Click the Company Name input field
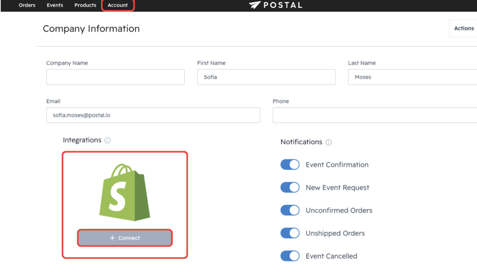Screen dimensions: 477x272 115,77
